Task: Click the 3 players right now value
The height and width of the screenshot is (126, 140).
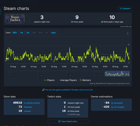Action: [42, 17]
